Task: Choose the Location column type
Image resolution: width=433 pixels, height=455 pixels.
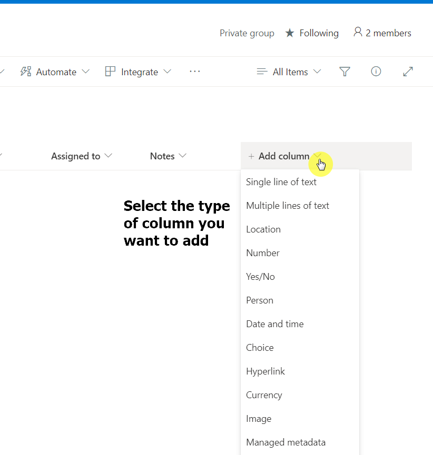Action: pos(300,229)
